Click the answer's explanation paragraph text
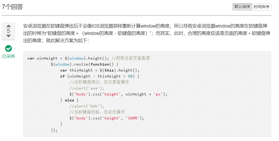The image size is (279, 141). [147, 33]
